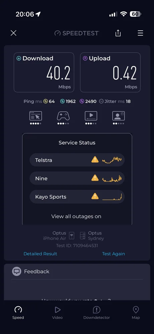
Task: Close the result with X icon
Action: [x=13, y=33]
